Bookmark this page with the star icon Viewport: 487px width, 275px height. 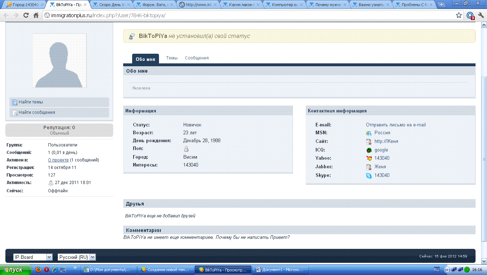[459, 15]
